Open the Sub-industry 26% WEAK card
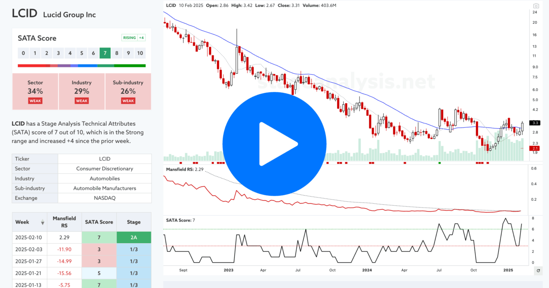The width and height of the screenshot is (549, 288). 128,91
